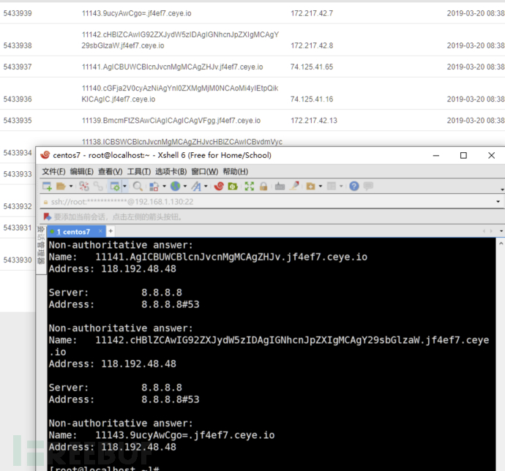The image size is (505, 471).
Task: Click address bar lock icon
Action: [x=45, y=202]
